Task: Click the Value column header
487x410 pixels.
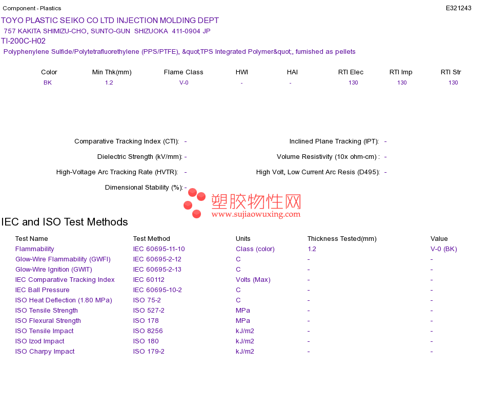Action: point(439,238)
